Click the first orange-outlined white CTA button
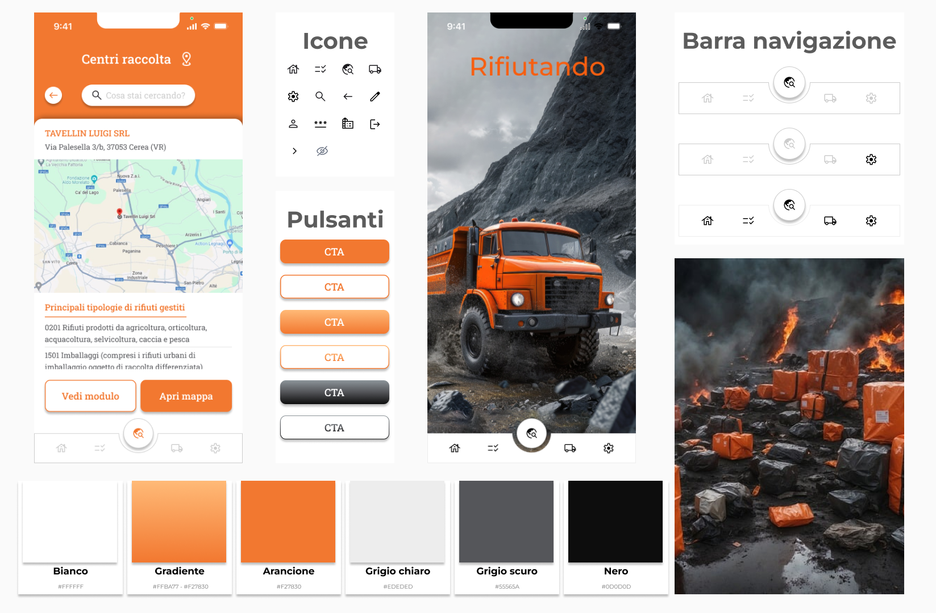Image resolution: width=936 pixels, height=613 pixels. [x=334, y=287]
